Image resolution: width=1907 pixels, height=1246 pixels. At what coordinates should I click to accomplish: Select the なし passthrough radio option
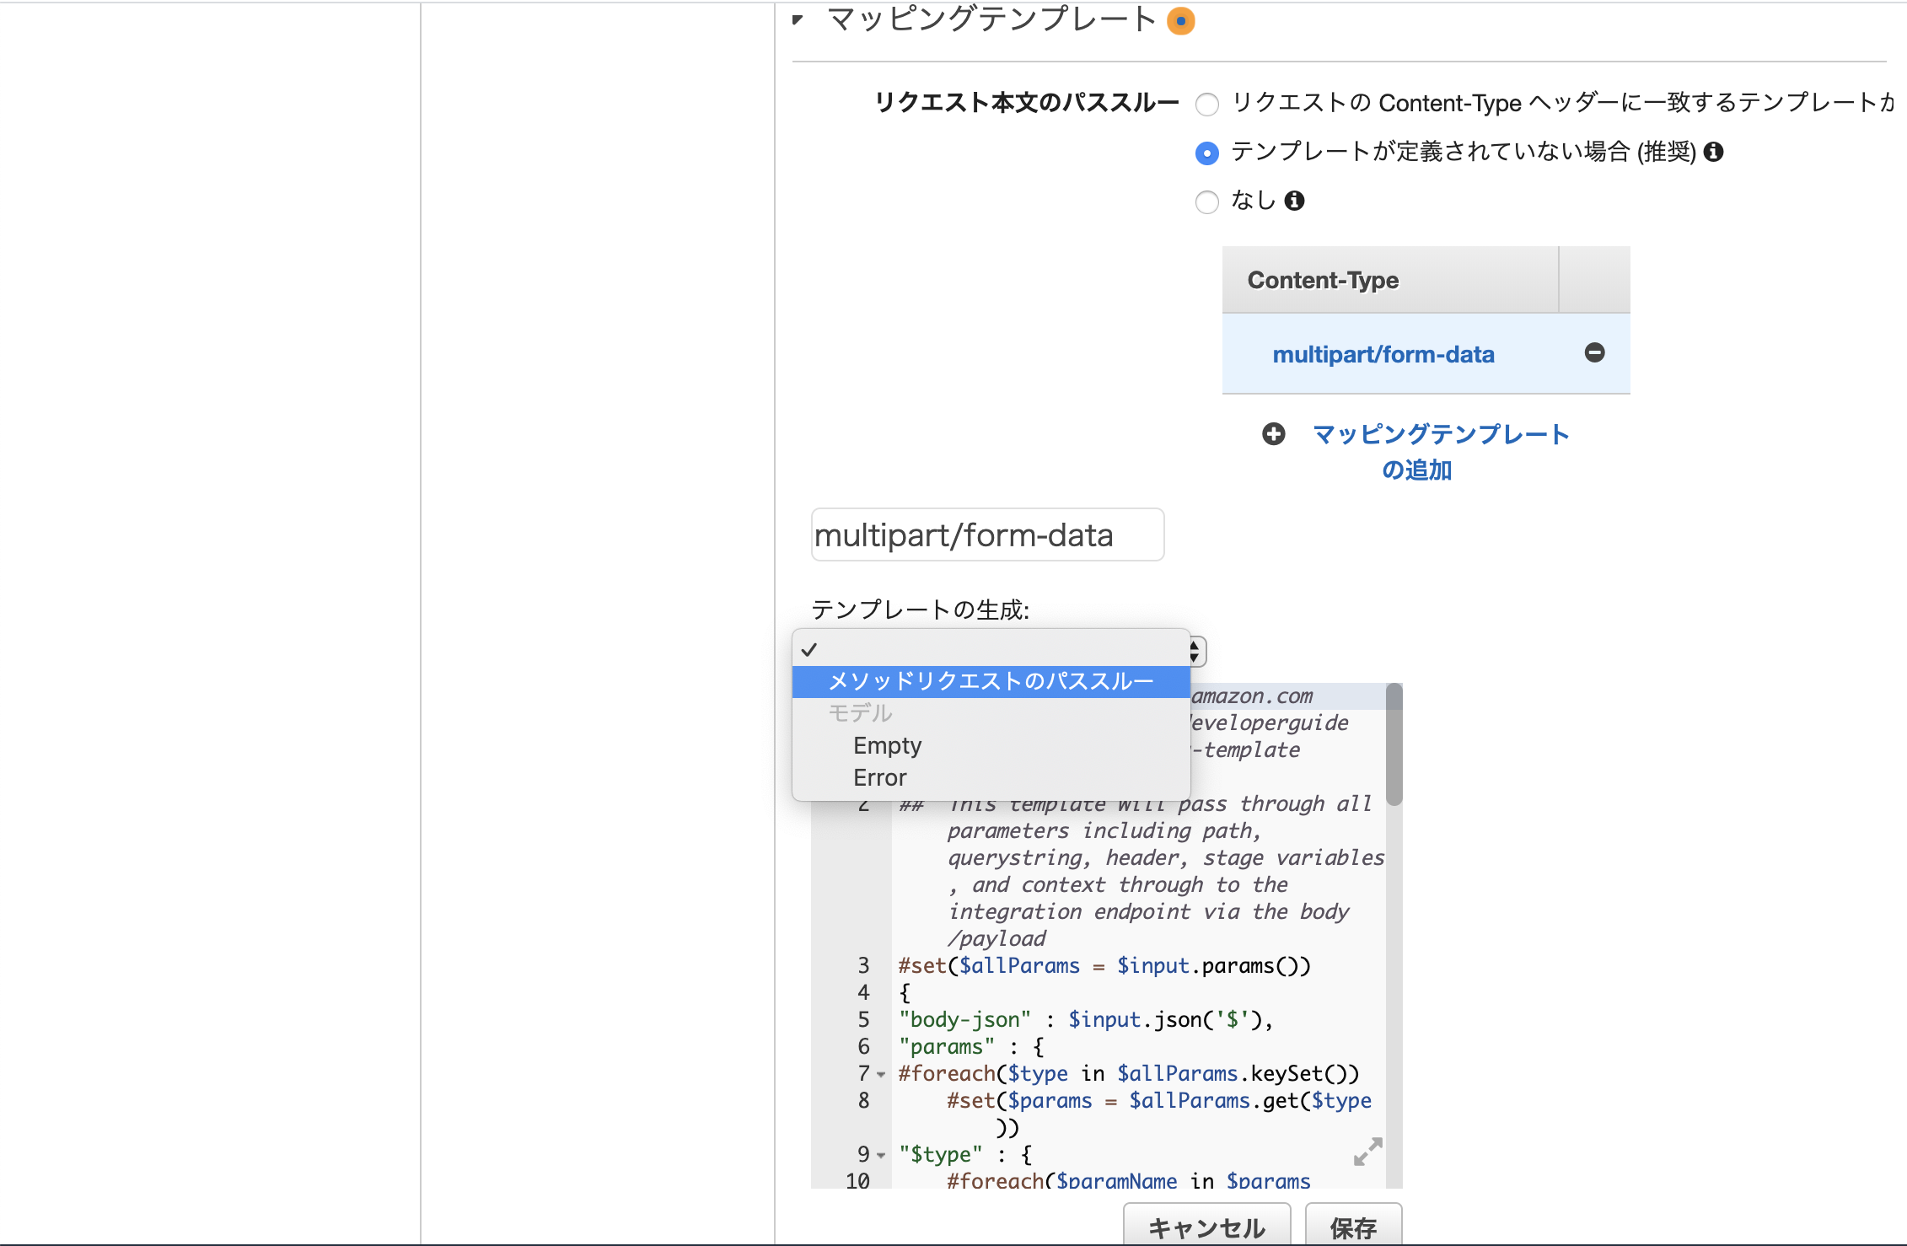pos(1207,202)
